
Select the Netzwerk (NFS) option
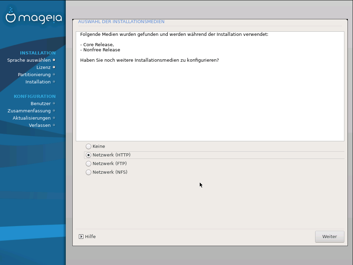[x=89, y=172]
